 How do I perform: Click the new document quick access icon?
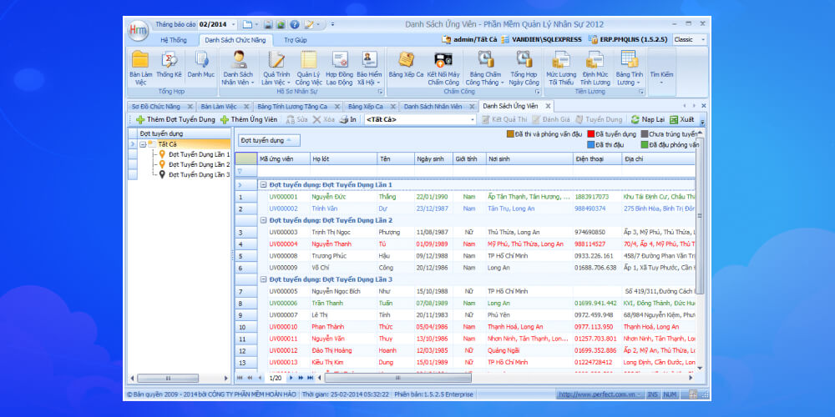(x=246, y=24)
